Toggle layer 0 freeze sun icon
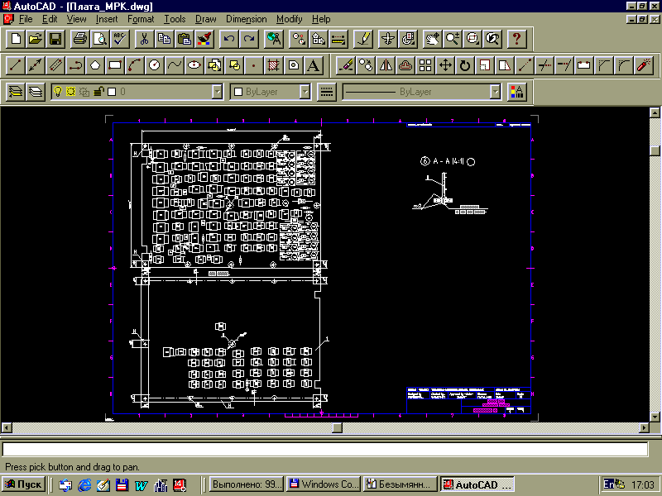 click(x=70, y=92)
